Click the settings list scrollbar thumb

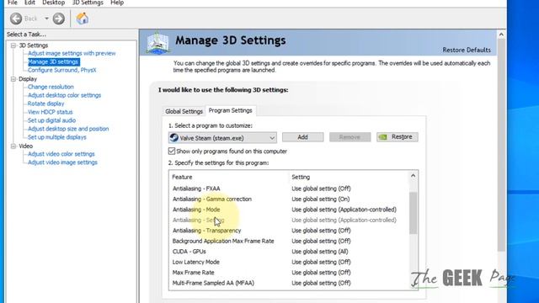413,213
